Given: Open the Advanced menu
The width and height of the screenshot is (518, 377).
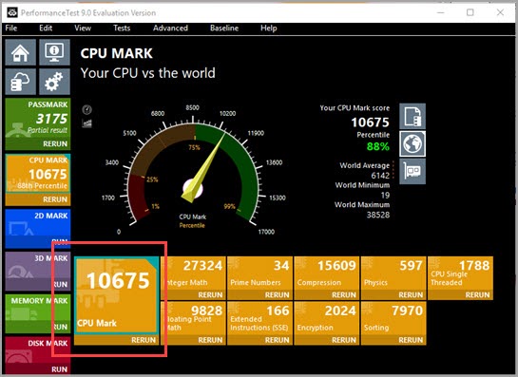Looking at the screenshot, I should [x=170, y=28].
